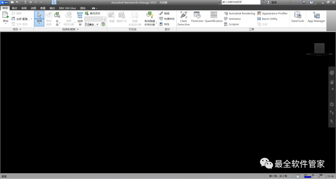Switch to the 常用 ribbon tab
The width and height of the screenshot is (336, 179).
(5, 8)
